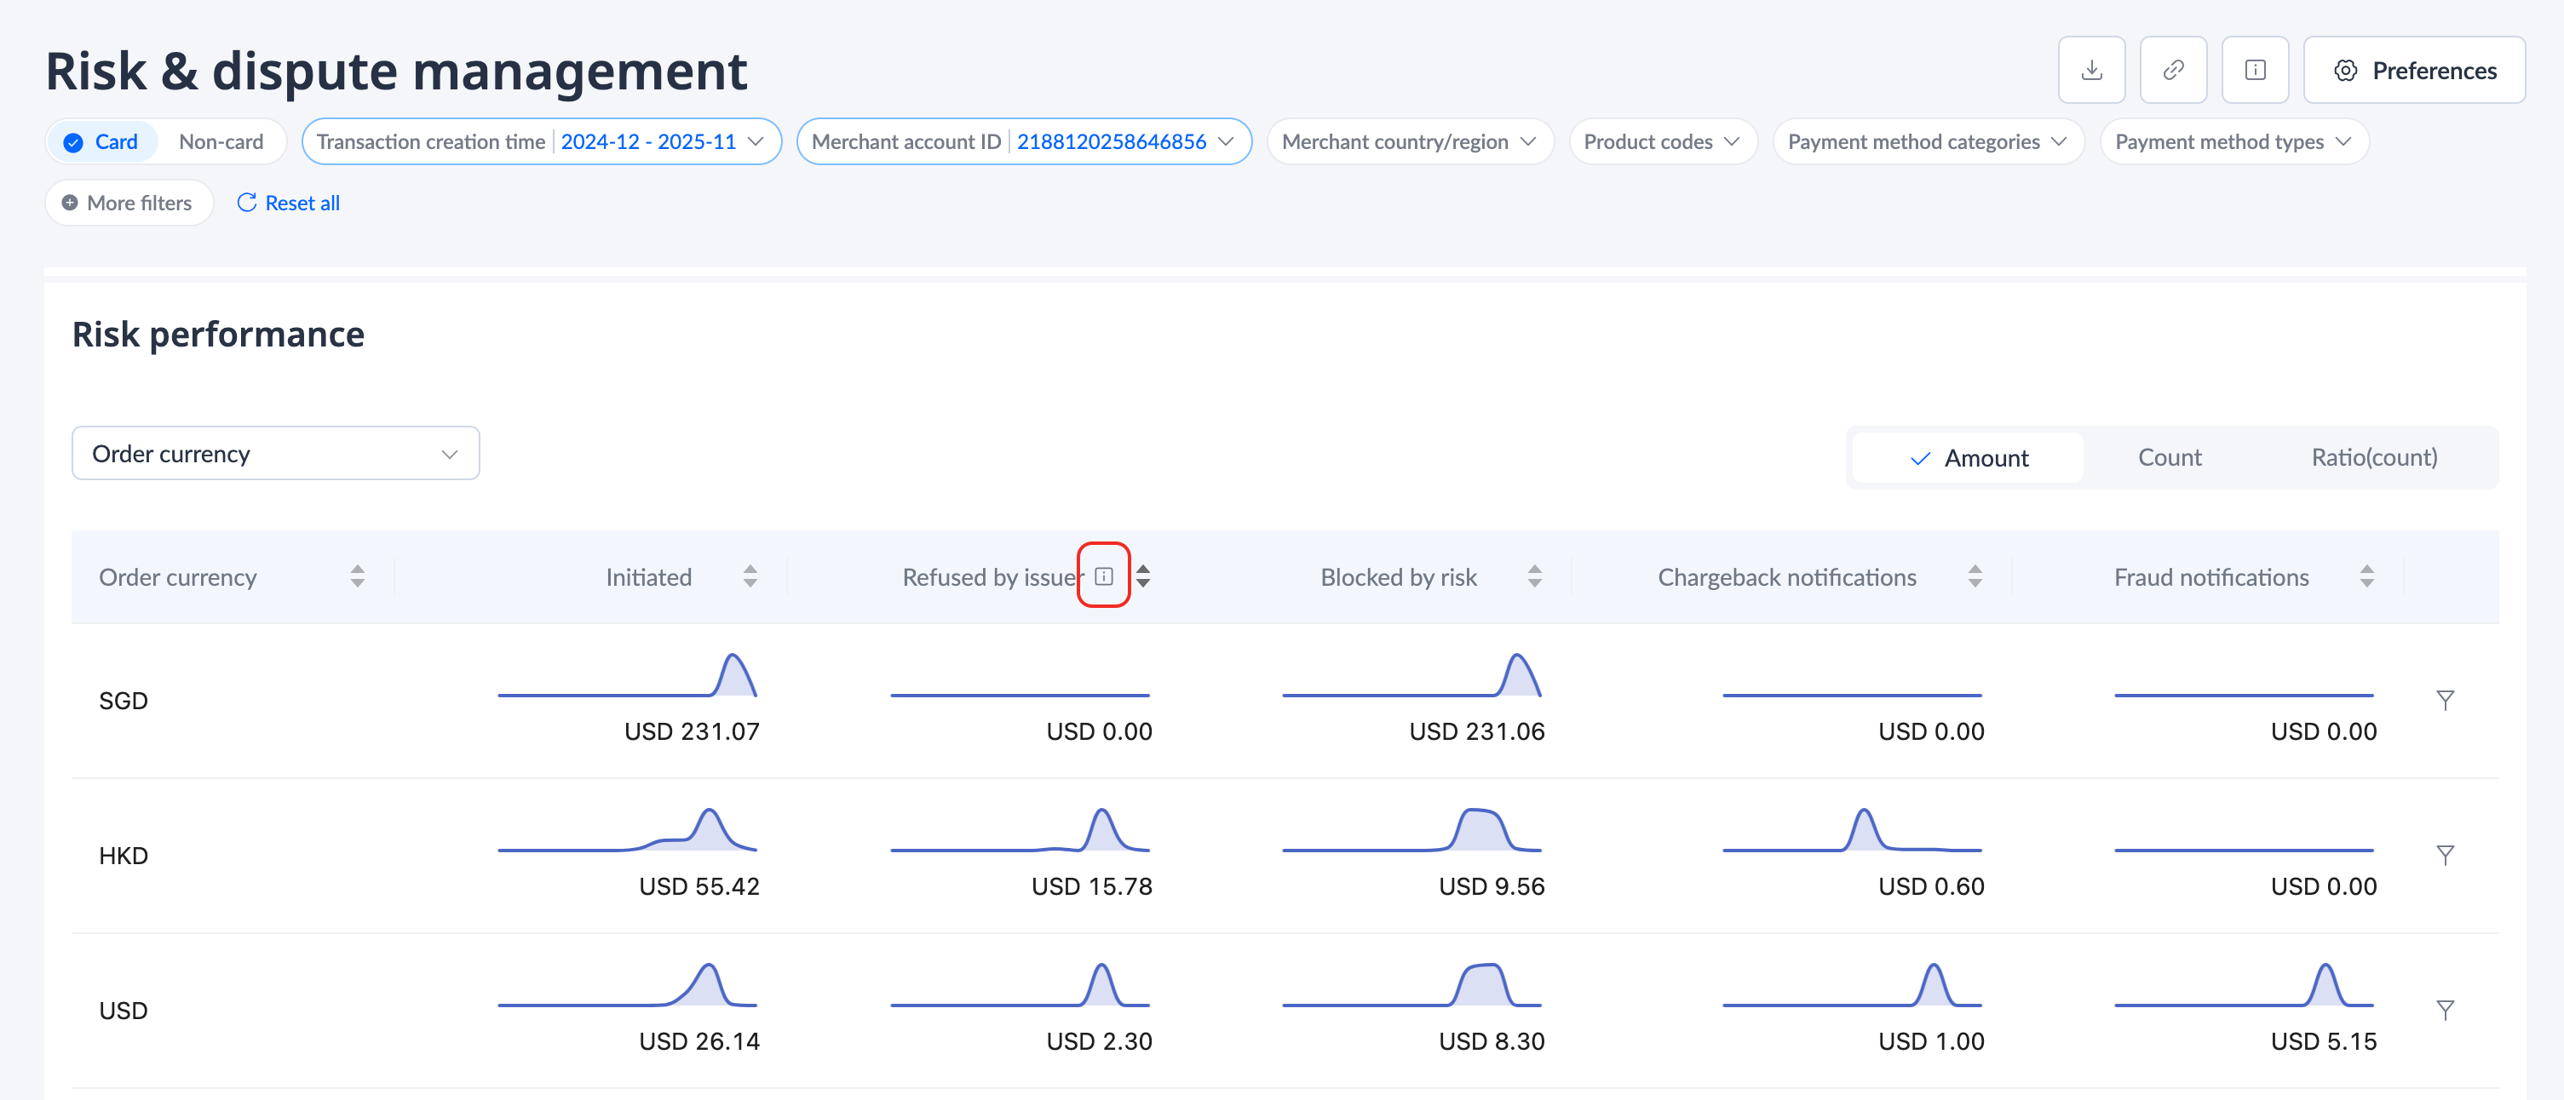Select the Amount view option

(x=1968, y=457)
